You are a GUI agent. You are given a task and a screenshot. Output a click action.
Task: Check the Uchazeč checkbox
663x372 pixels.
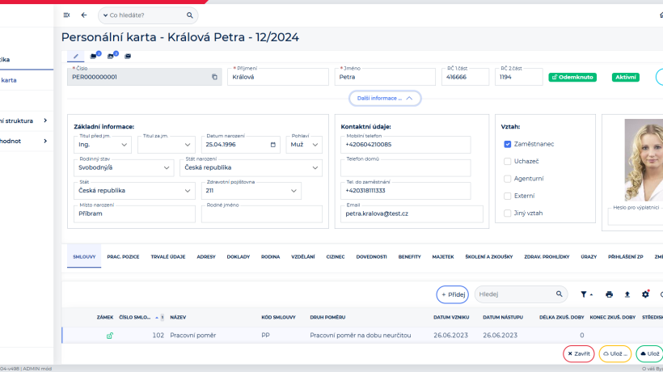click(508, 161)
